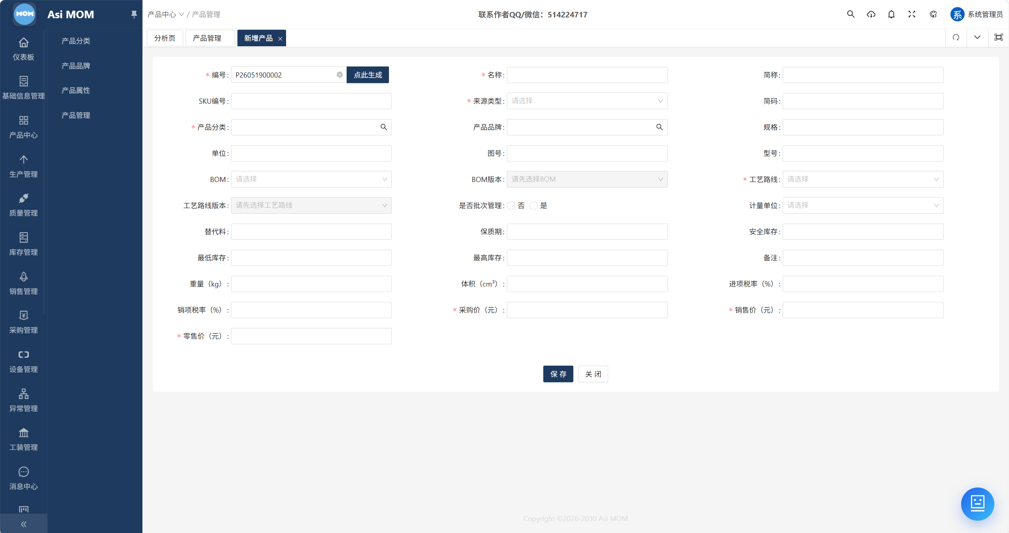Open 质量管理 module
Viewport: 1009px width, 533px height.
click(23, 205)
